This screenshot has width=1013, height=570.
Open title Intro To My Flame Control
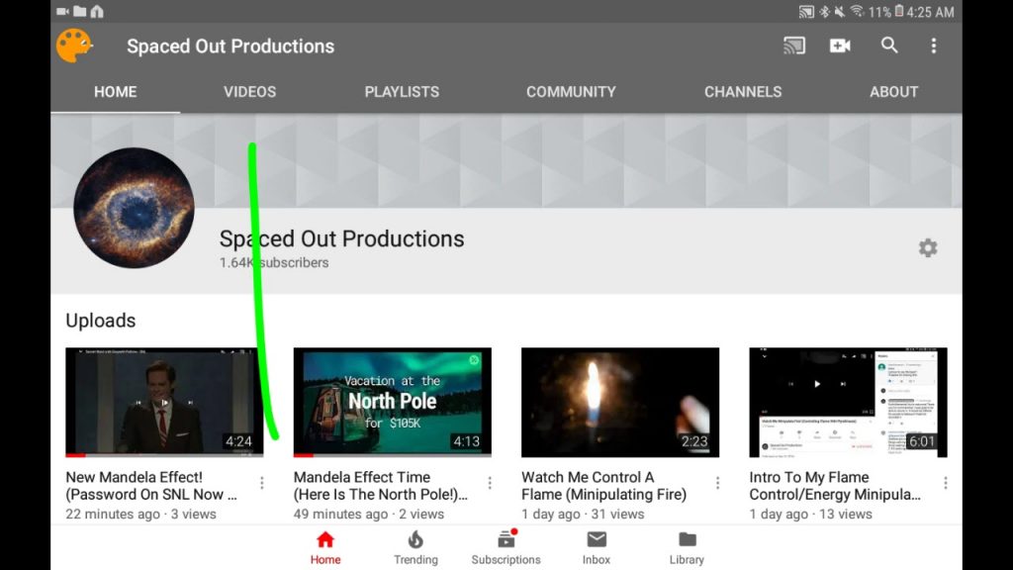pyautogui.click(x=835, y=485)
